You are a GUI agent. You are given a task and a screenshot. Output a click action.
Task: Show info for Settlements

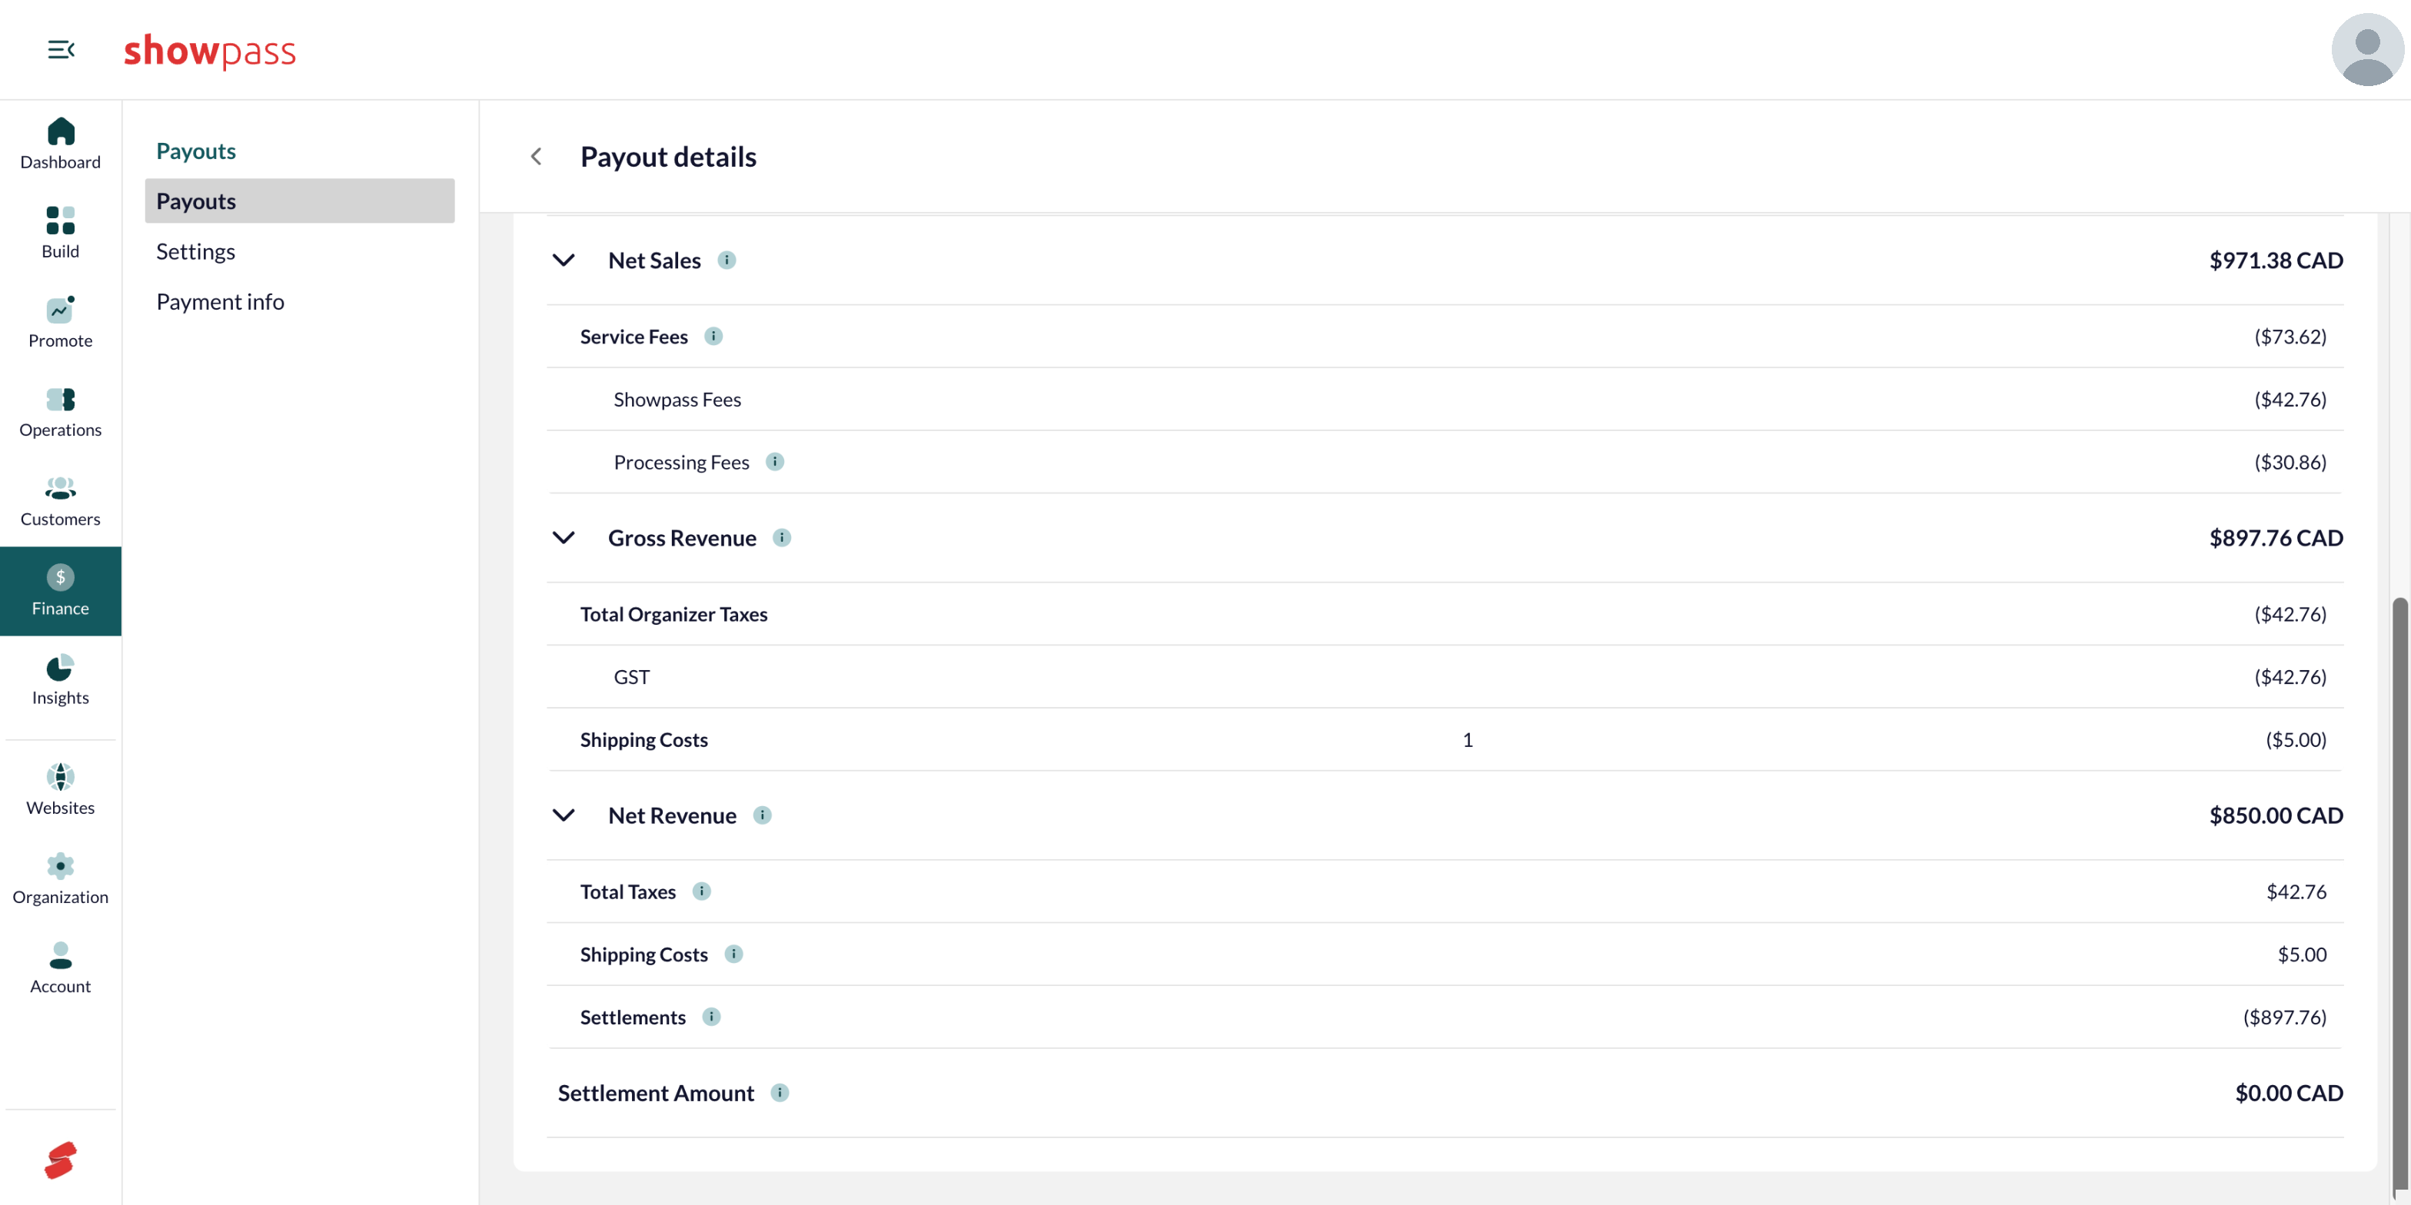(712, 1016)
